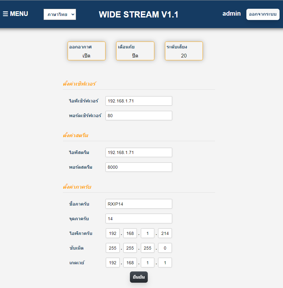This screenshot has width=283, height=288.
Task: Click the ชื่อภาครับ field with RXIP14
Action: click(139, 204)
